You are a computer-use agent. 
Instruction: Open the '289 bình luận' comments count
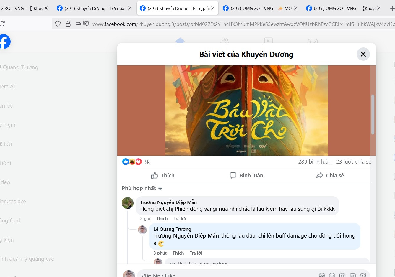315,161
